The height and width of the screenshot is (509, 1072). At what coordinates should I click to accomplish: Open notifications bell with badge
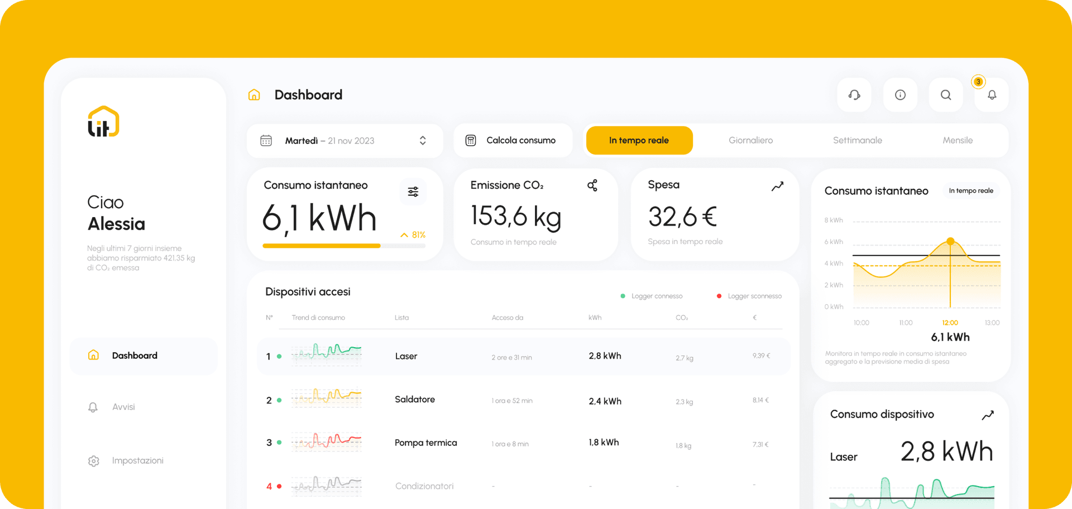coord(992,95)
